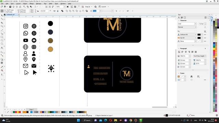The image size is (219, 123).
Task: Collapse the Character section
Action: coord(179,20)
